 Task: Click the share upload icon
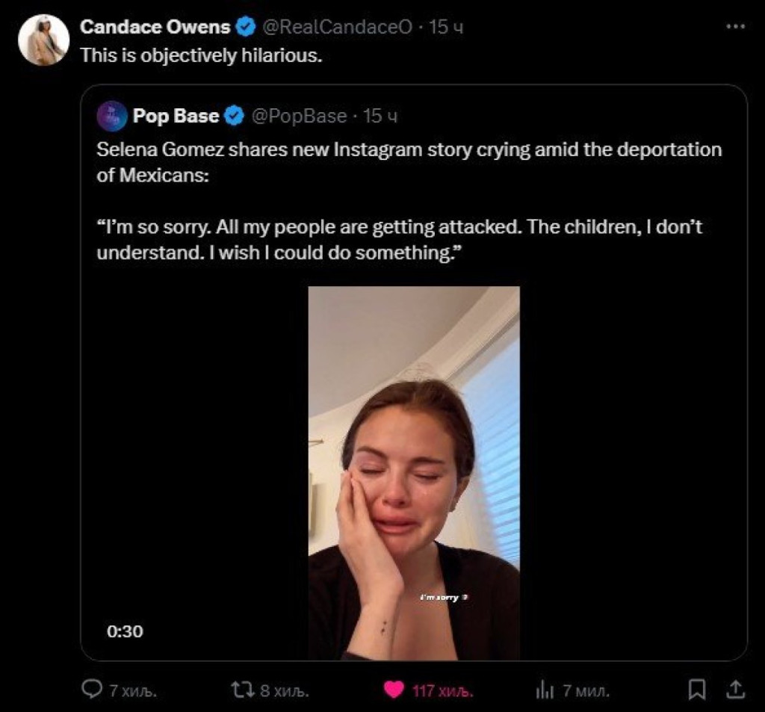click(735, 690)
